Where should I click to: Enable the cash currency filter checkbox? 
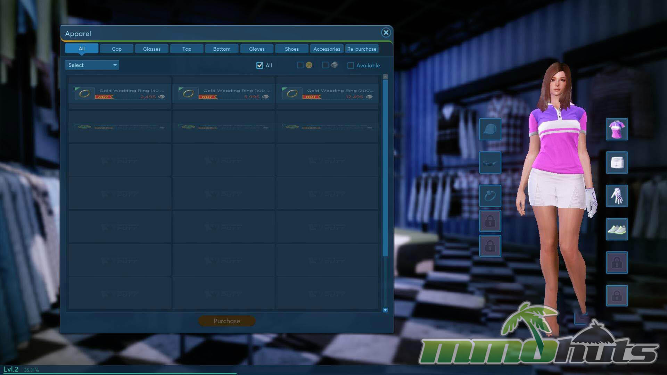[325, 65]
